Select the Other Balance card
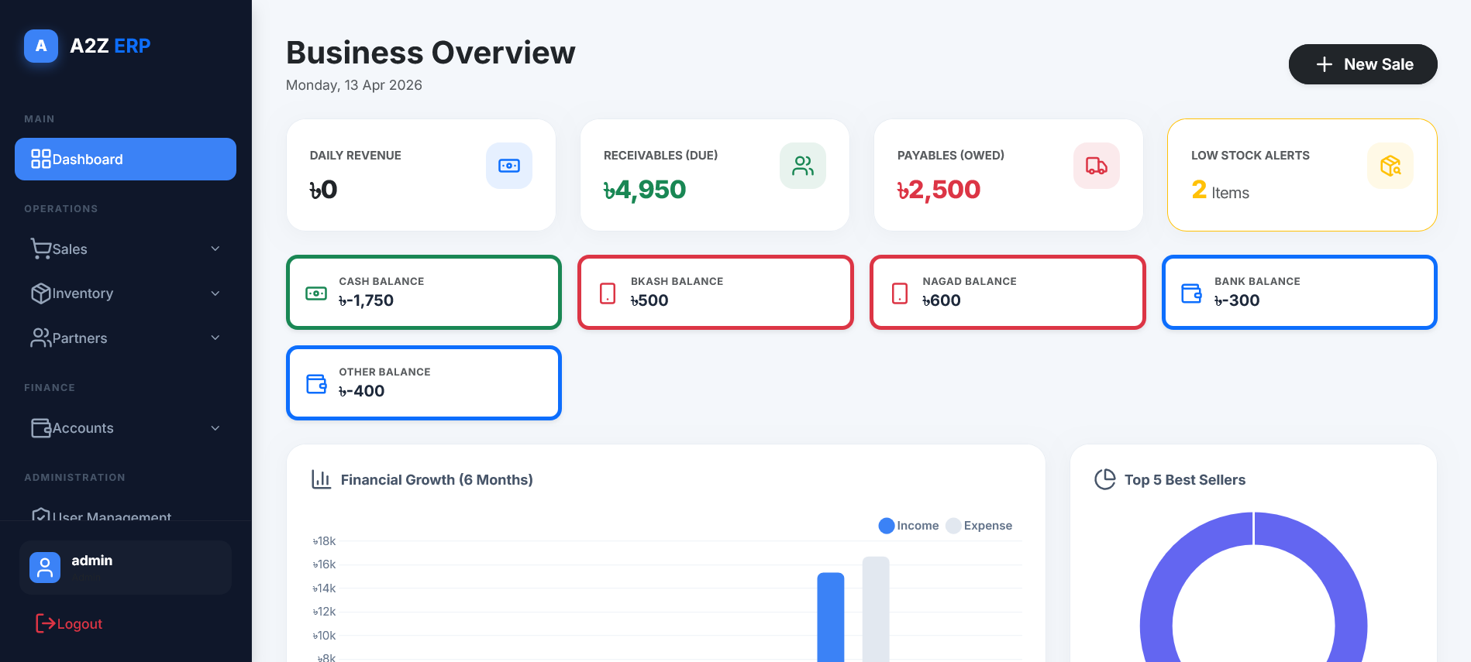Image resolution: width=1471 pixels, height=662 pixels. 424,383
